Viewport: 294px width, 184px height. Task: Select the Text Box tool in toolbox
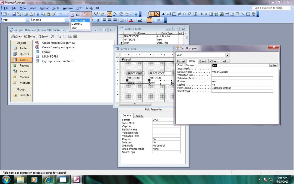click(169, 14)
